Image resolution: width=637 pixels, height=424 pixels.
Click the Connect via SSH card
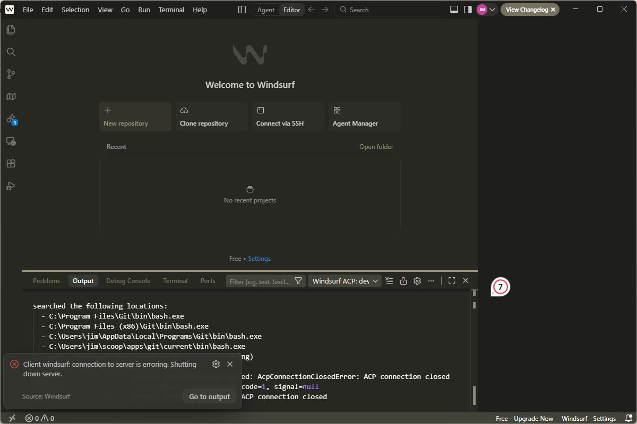288,117
